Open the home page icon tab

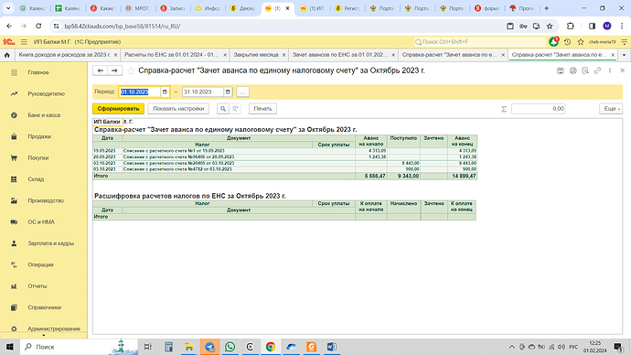point(6,55)
